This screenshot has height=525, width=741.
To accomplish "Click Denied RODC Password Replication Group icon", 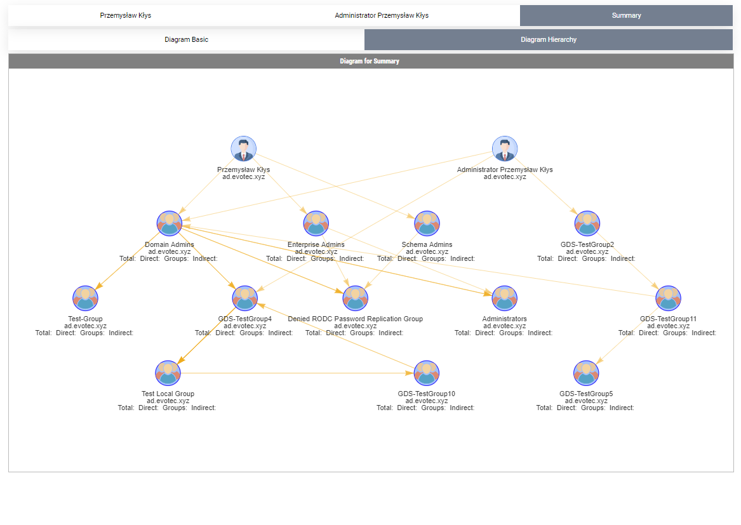I will (355, 298).
